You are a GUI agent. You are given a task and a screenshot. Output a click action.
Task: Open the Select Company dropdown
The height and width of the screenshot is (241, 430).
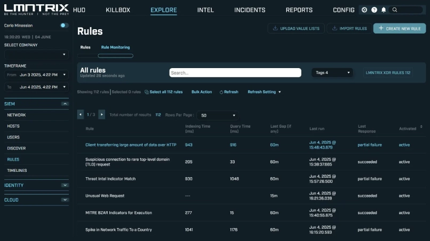[36, 54]
